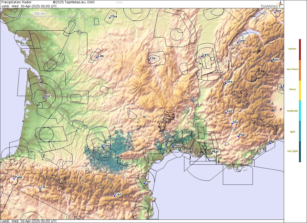Select the Ber city marker
The image size is (307, 223).
(275, 12)
